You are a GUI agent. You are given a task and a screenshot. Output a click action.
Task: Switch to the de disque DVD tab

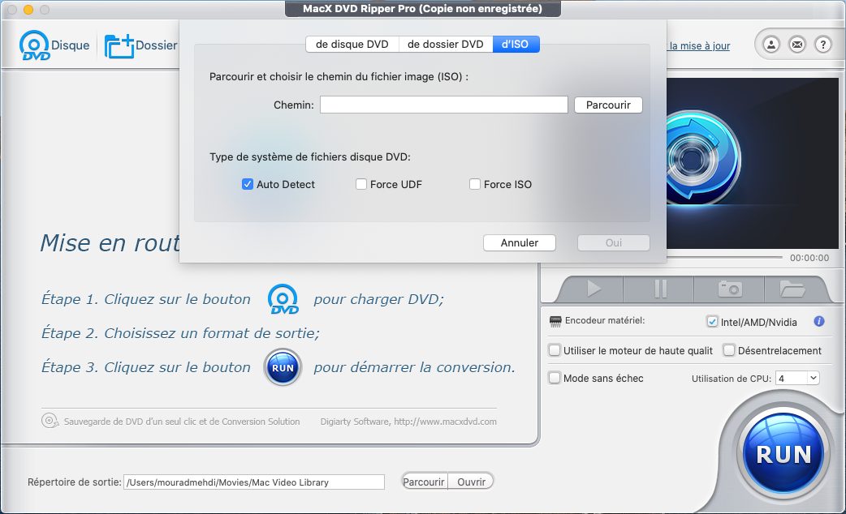point(352,44)
